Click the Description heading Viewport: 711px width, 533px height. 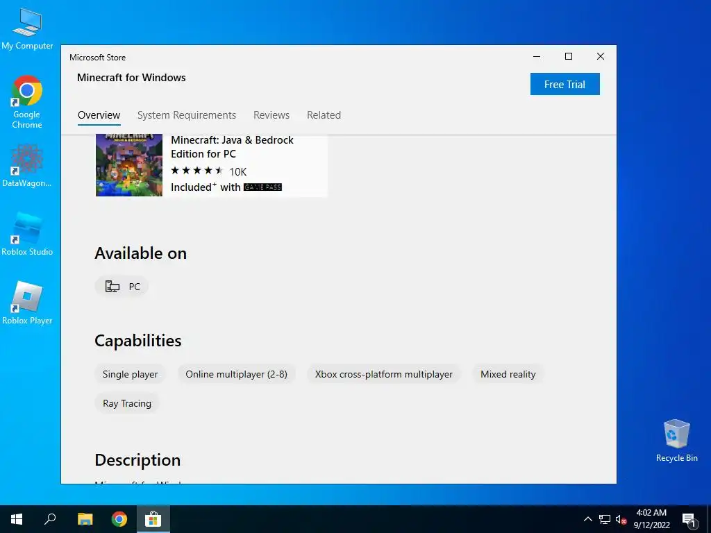137,460
